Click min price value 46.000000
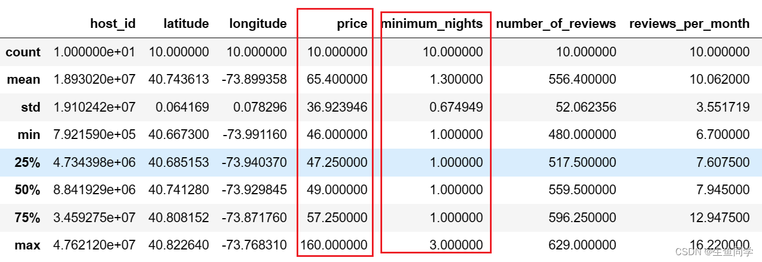Viewport: 762px width, 262px height. (x=337, y=134)
